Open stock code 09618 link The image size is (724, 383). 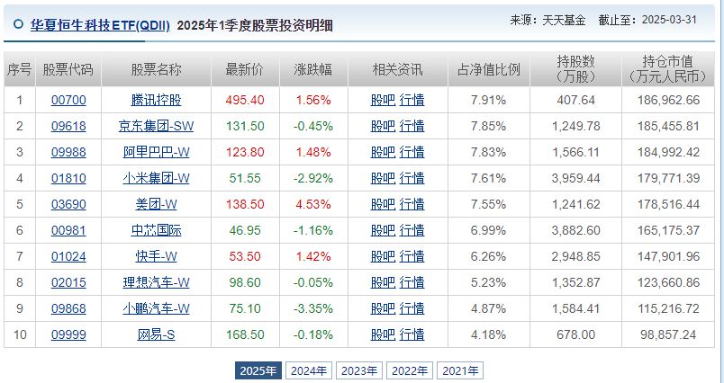click(x=68, y=126)
